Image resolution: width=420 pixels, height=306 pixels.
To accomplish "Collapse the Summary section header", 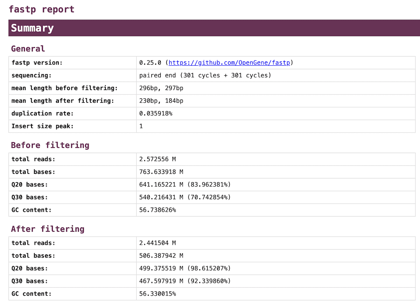I will pyautogui.click(x=214, y=28).
